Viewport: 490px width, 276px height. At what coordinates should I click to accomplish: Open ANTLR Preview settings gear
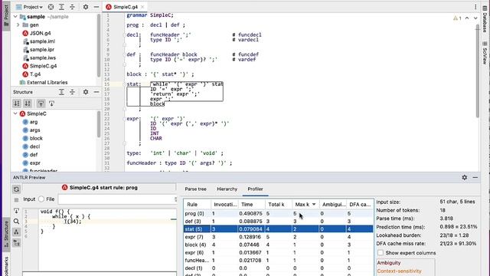click(x=465, y=177)
